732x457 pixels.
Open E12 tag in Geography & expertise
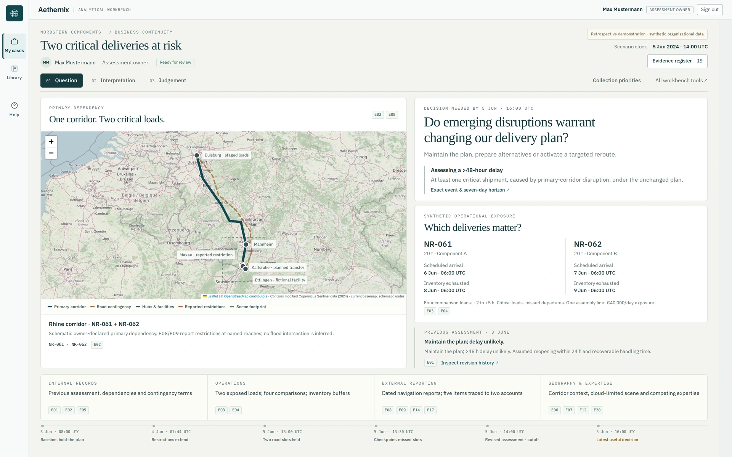point(583,410)
